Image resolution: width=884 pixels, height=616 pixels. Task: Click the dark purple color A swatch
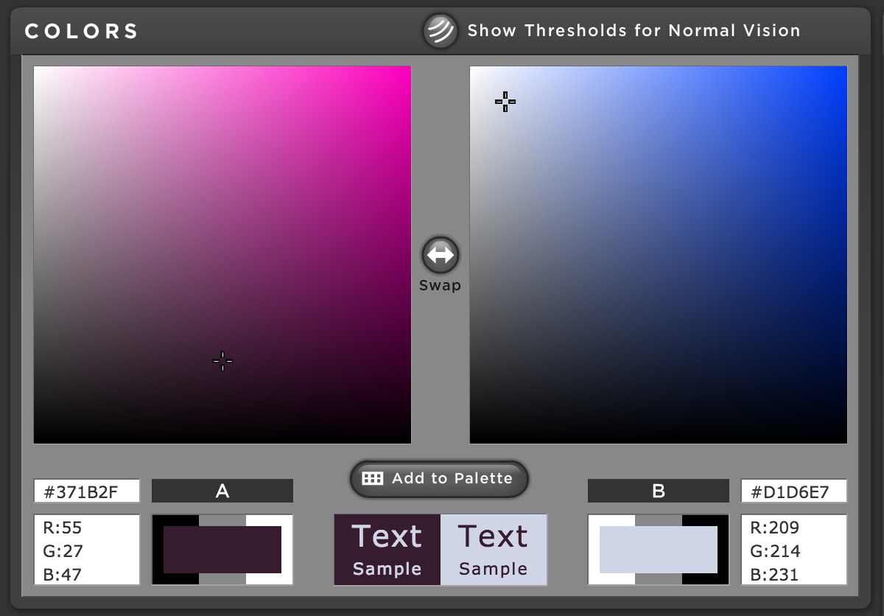point(222,550)
